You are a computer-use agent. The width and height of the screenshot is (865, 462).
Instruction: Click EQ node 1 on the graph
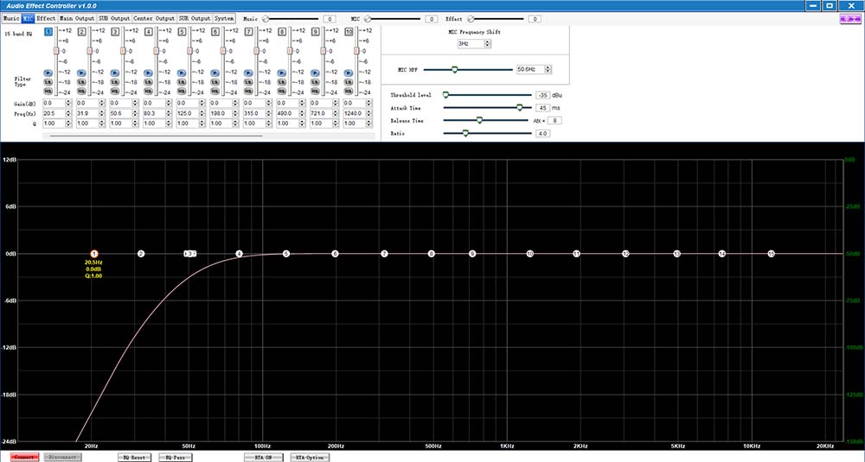click(94, 254)
